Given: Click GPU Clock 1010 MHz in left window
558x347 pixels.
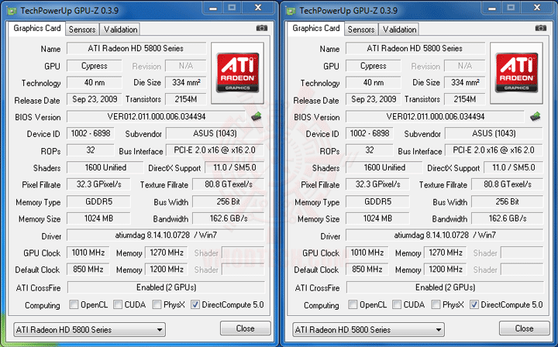Looking at the screenshot, I should click(x=88, y=253).
